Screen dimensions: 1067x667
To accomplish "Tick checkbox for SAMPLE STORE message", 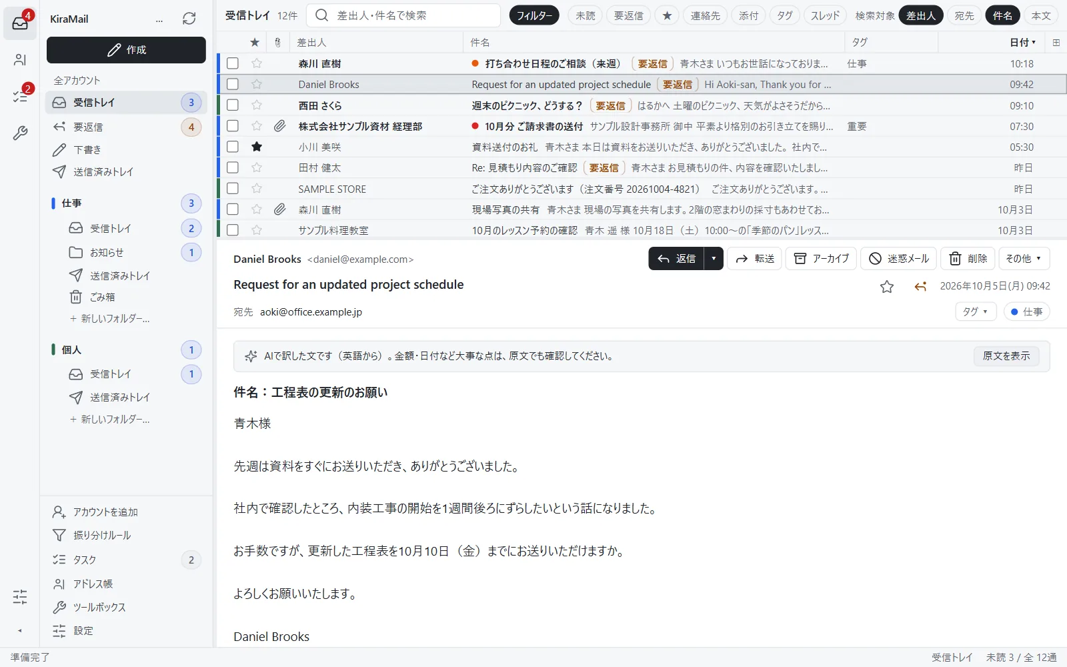I will (x=233, y=188).
